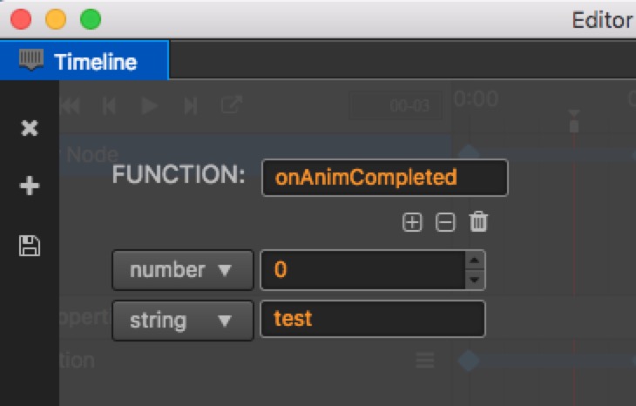Click the number parameter value field
636x406 pixels.
click(363, 270)
